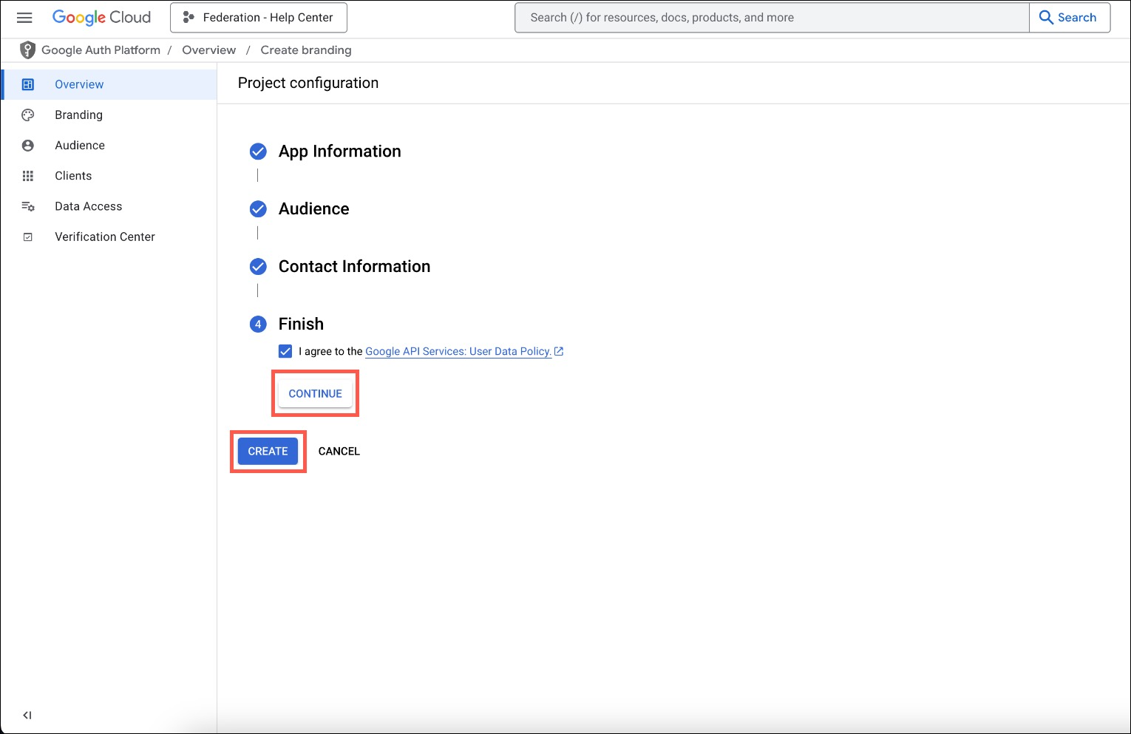Select the Clients grid icon

[28, 175]
